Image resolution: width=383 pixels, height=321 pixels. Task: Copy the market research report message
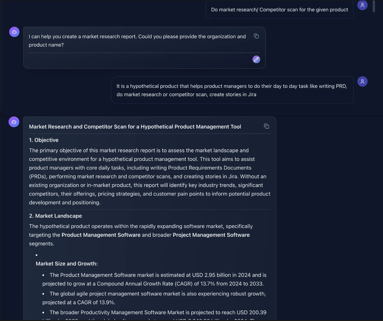point(266,126)
